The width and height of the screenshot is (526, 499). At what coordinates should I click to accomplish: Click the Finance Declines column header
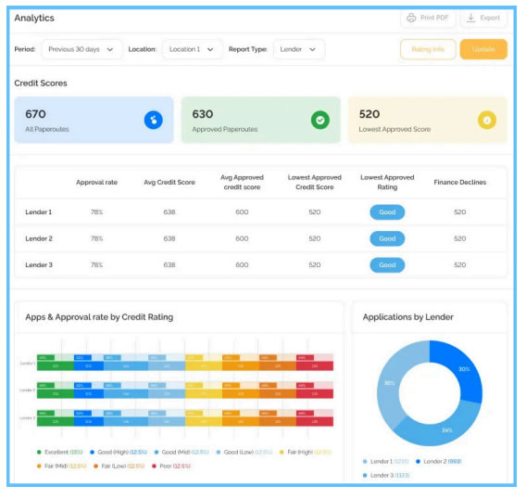click(x=459, y=182)
